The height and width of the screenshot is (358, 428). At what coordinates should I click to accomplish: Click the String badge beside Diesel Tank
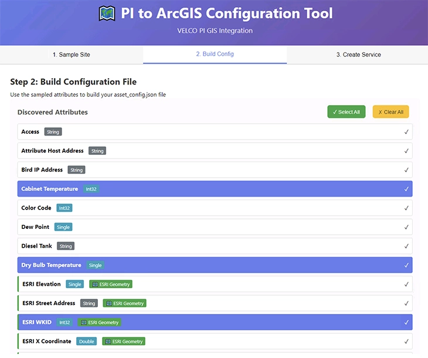tap(66, 246)
